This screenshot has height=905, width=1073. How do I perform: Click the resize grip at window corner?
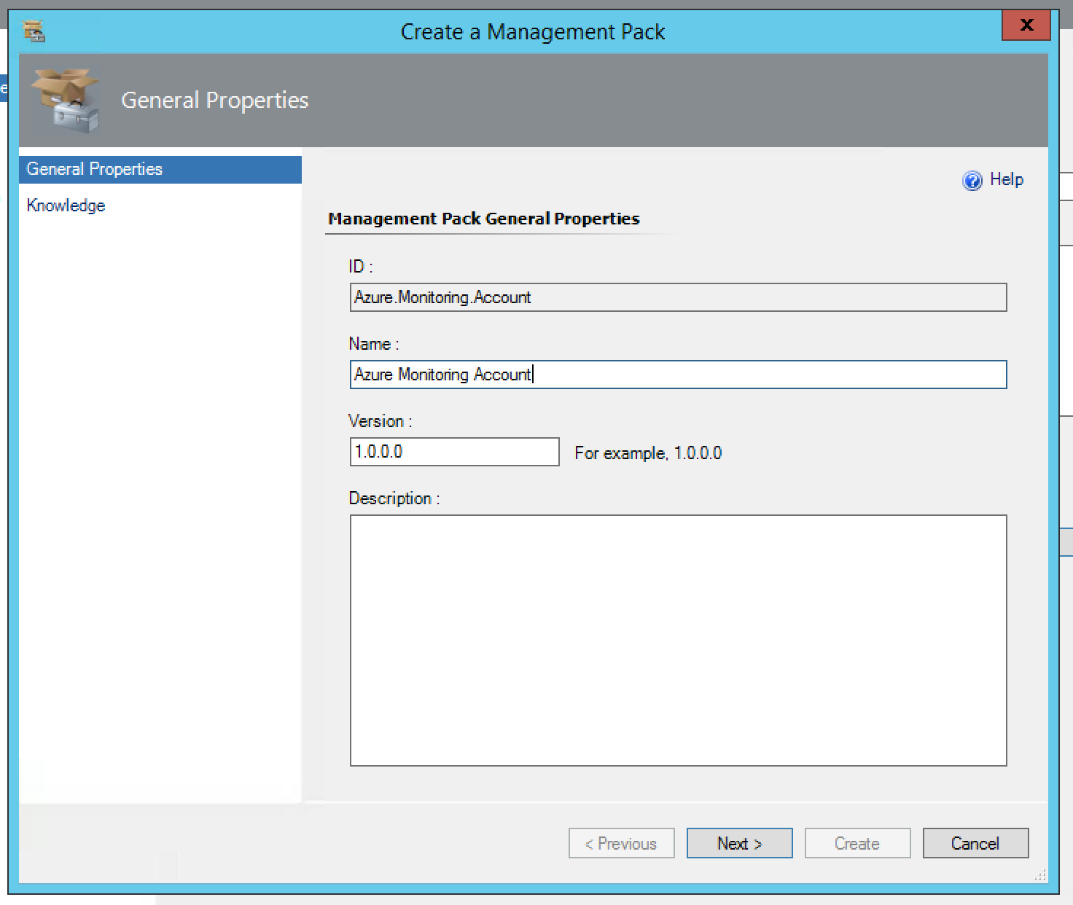[x=1040, y=875]
